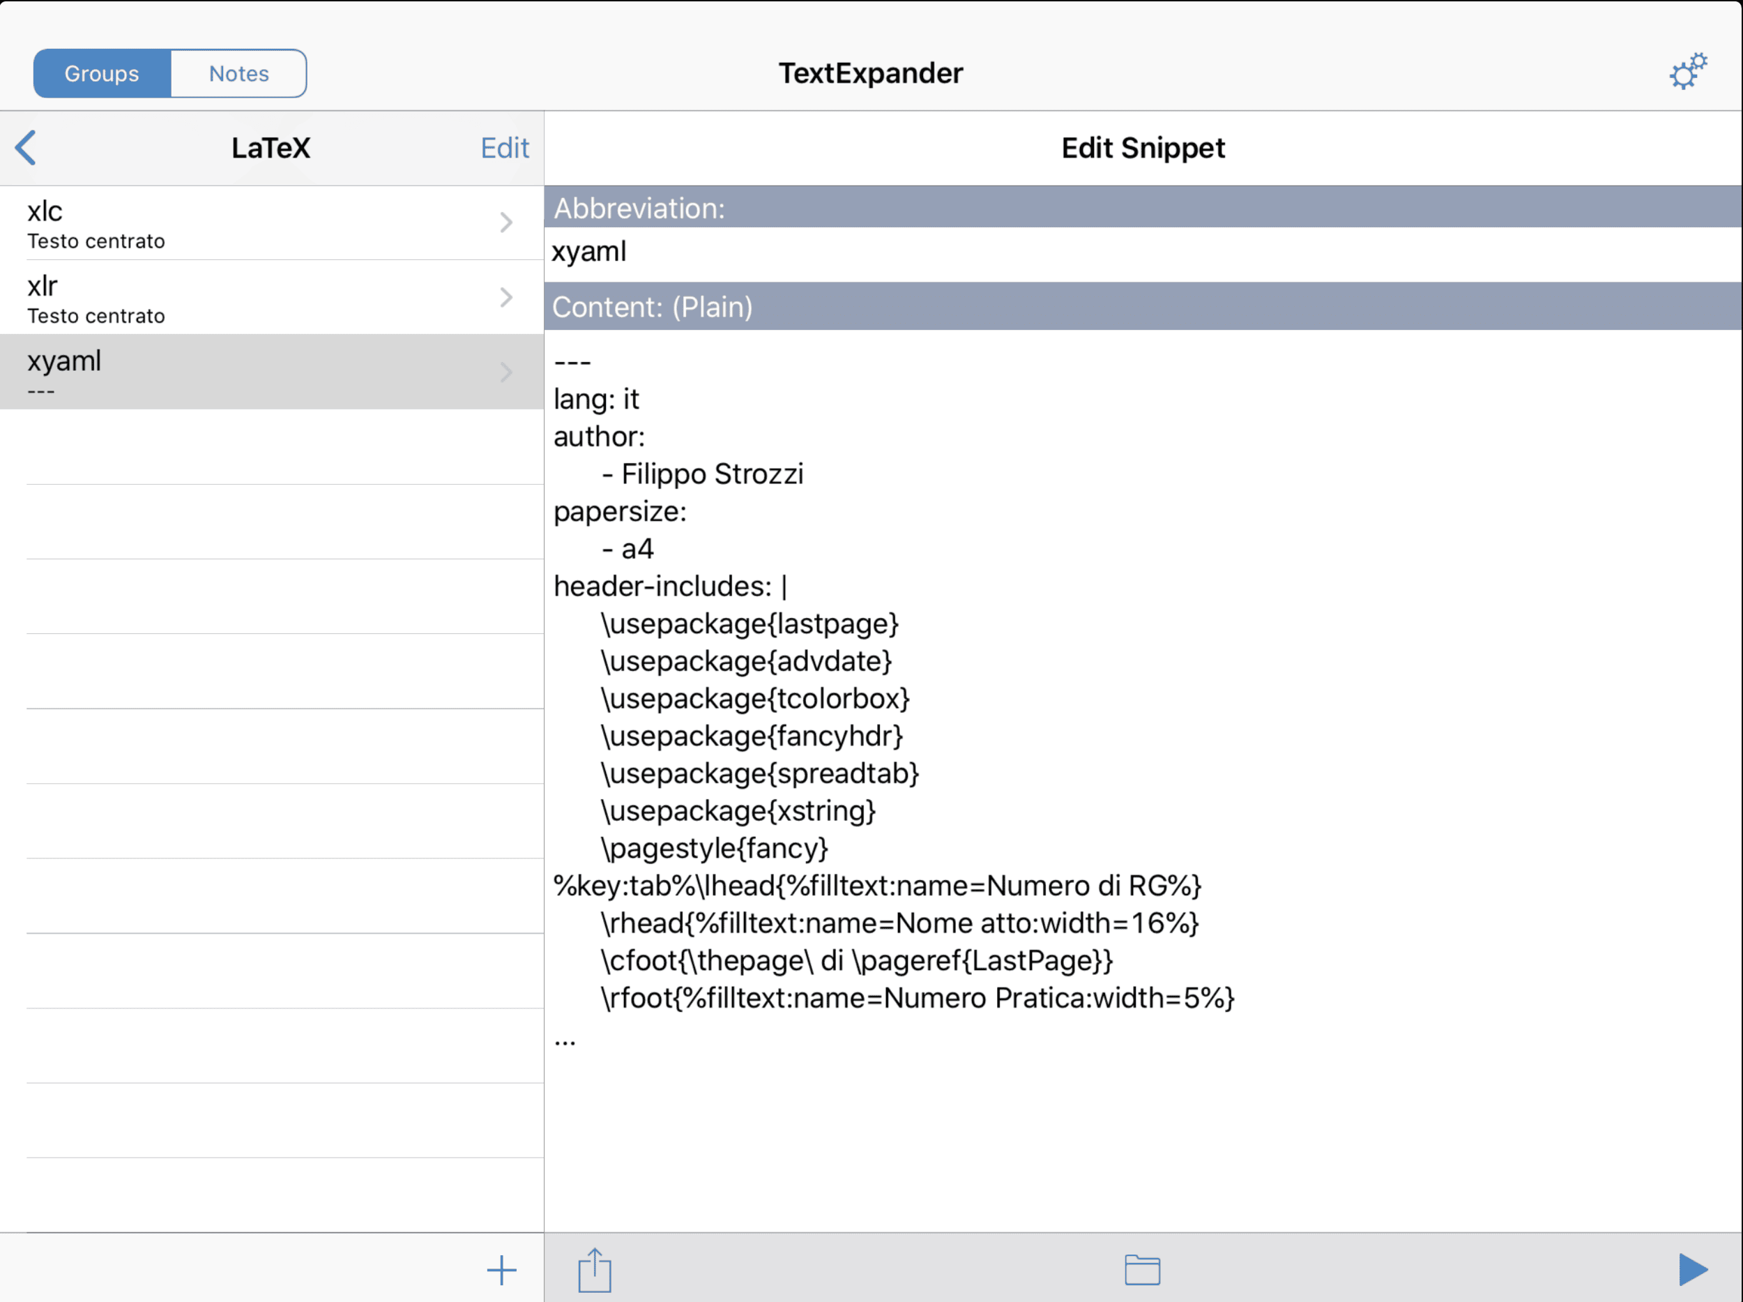Select the xlc snippet row
Screen dimensions: 1743x1302
(x=272, y=223)
